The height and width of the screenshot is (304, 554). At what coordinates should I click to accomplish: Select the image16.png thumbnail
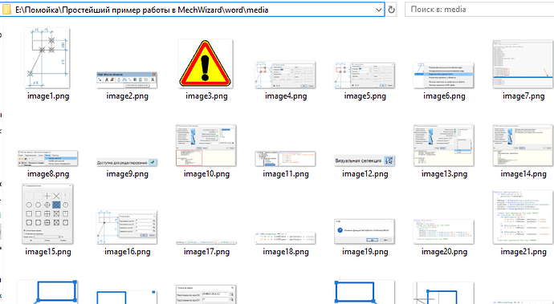[x=127, y=227]
